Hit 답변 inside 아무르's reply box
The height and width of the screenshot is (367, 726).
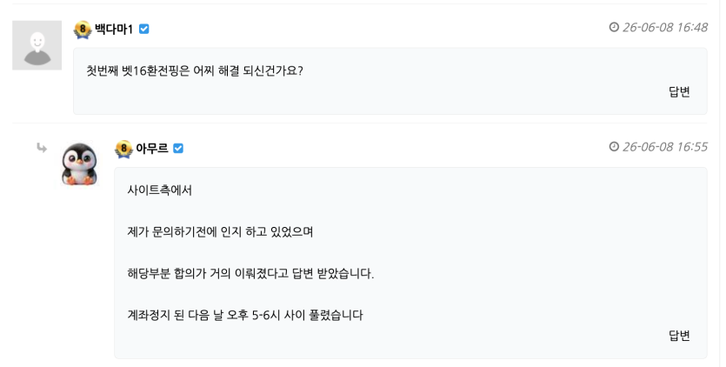[679, 336]
